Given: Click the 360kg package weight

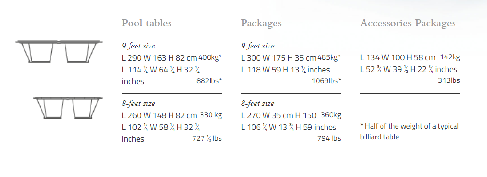Looking at the screenshot, I should point(331,115).
